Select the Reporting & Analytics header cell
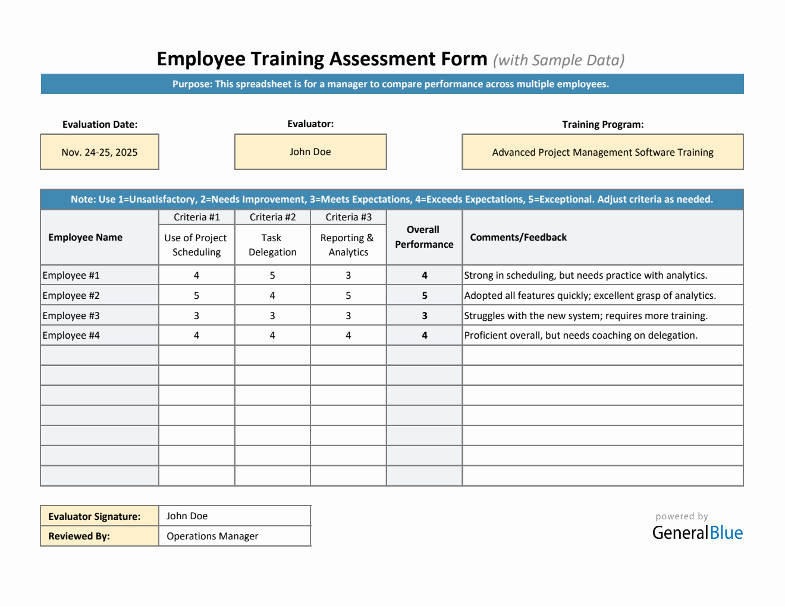 point(348,244)
